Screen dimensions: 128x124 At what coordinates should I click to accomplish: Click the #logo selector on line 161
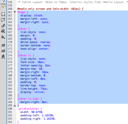pyautogui.click(x=21, y=12)
